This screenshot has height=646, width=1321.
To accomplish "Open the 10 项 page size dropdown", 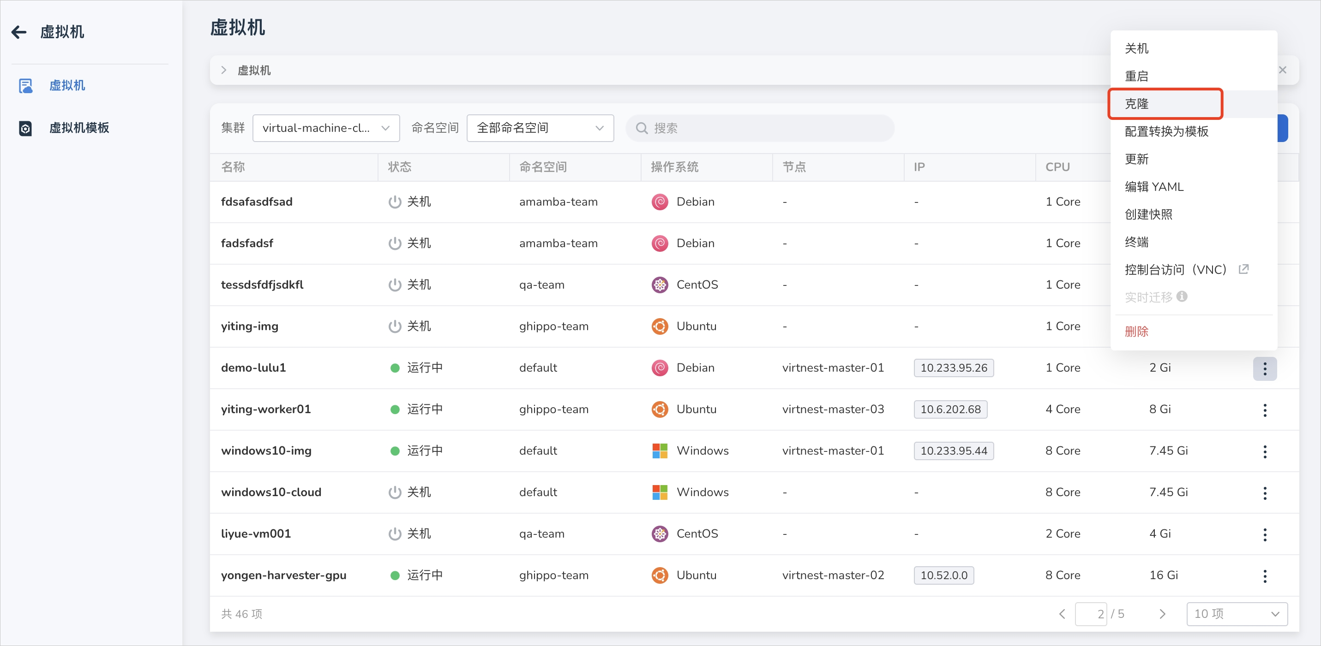I will tap(1237, 614).
